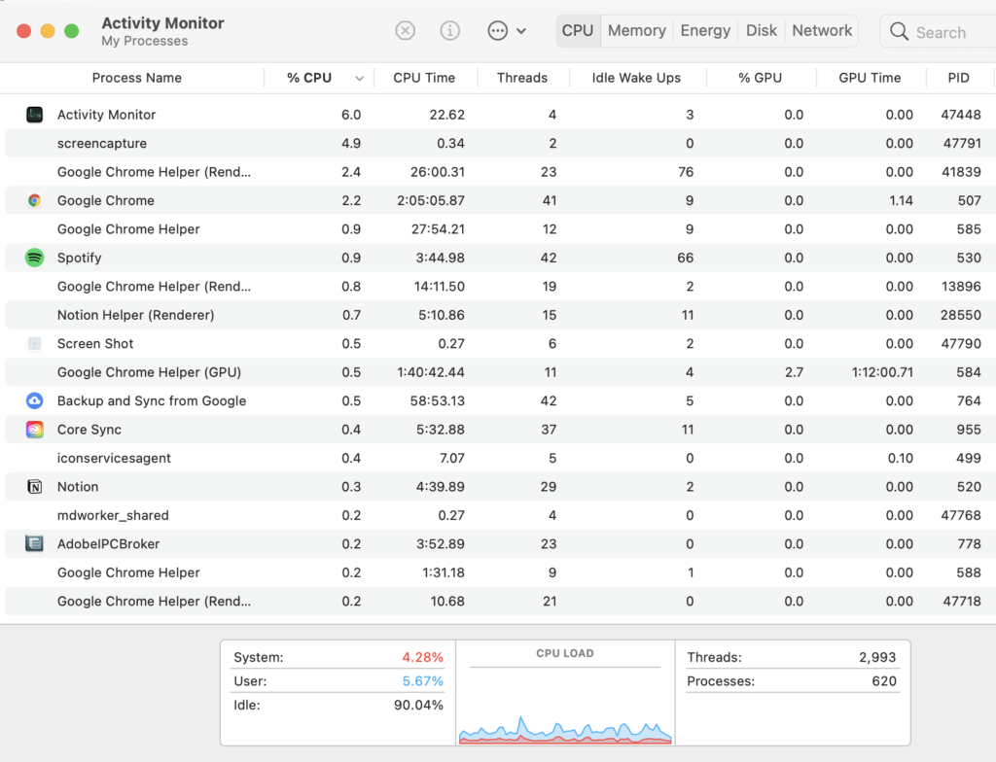Sort processes by PID column

[x=958, y=78]
